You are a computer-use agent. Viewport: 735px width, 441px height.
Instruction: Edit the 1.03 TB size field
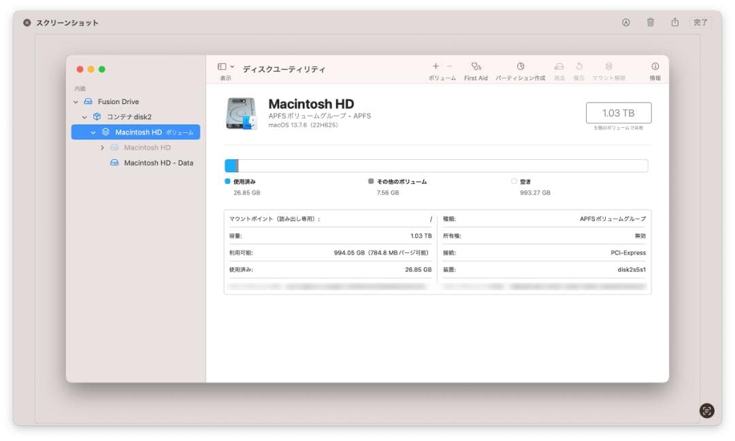pyautogui.click(x=619, y=112)
